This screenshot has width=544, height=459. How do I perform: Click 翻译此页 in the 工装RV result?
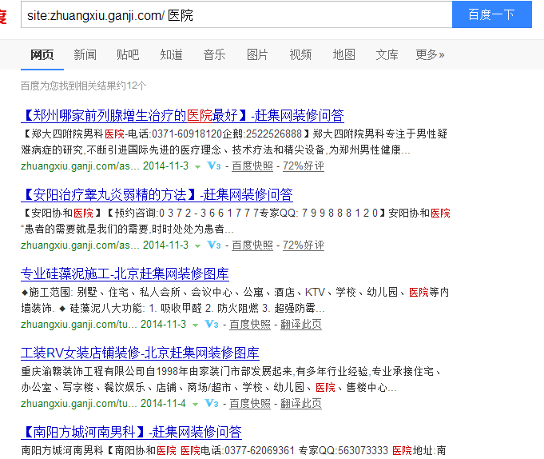point(301,404)
